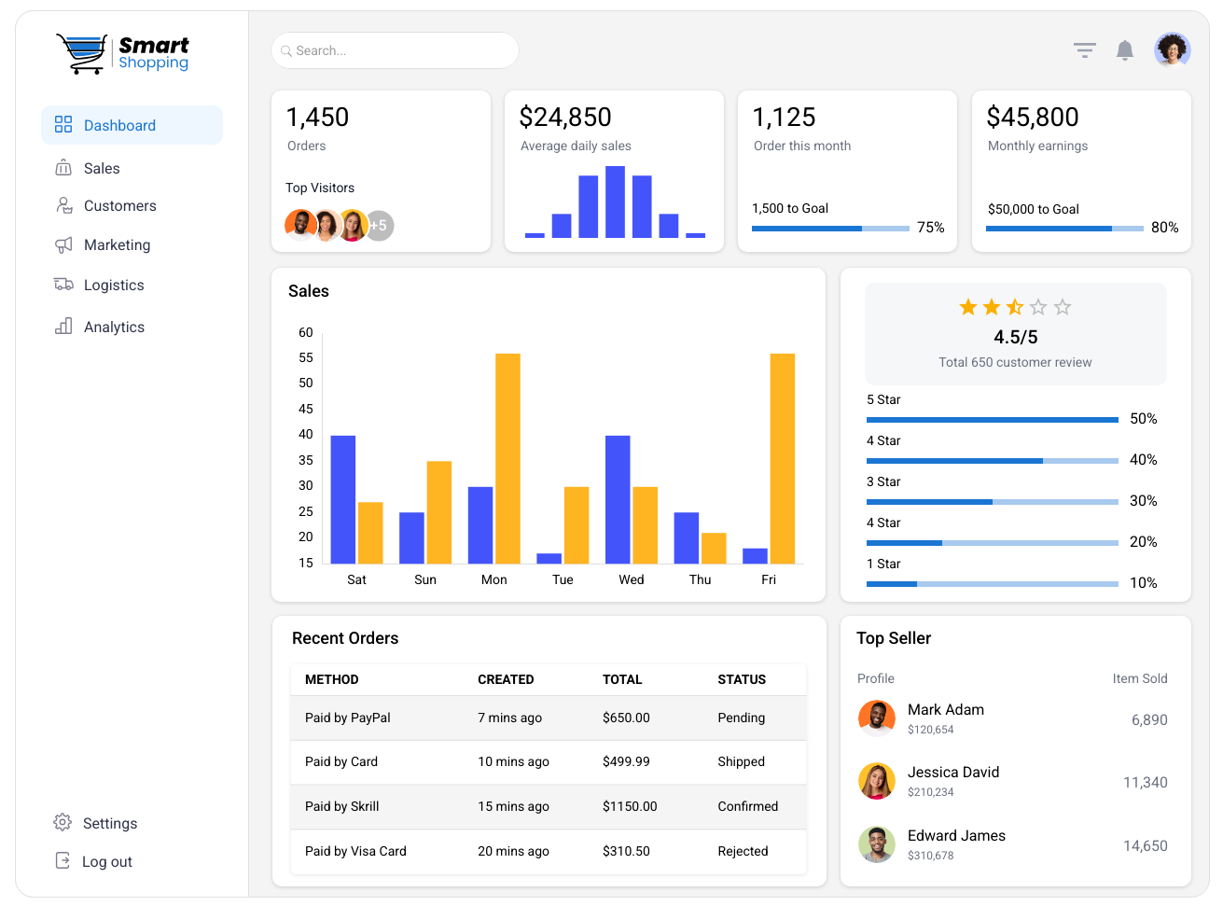Open the filter lines icon in header
1223x906 pixels.
[x=1084, y=50]
